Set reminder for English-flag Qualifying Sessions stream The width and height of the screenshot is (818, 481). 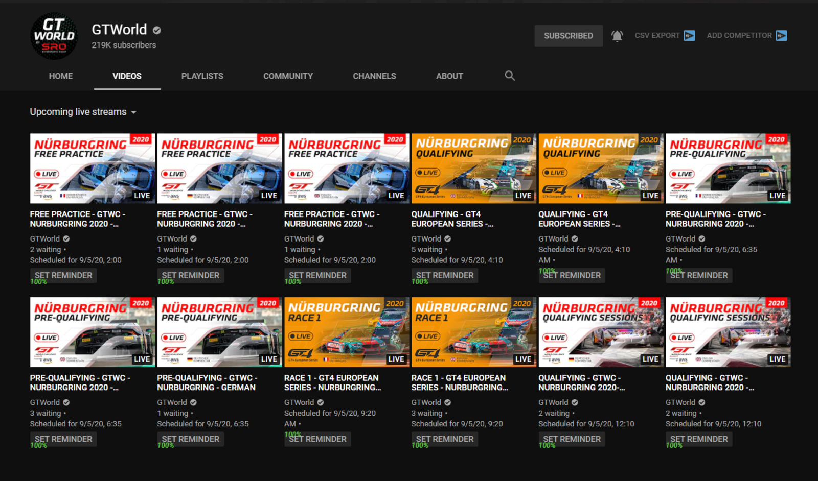point(699,439)
